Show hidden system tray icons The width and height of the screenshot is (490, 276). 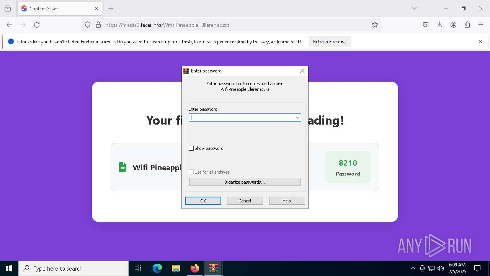point(413,268)
